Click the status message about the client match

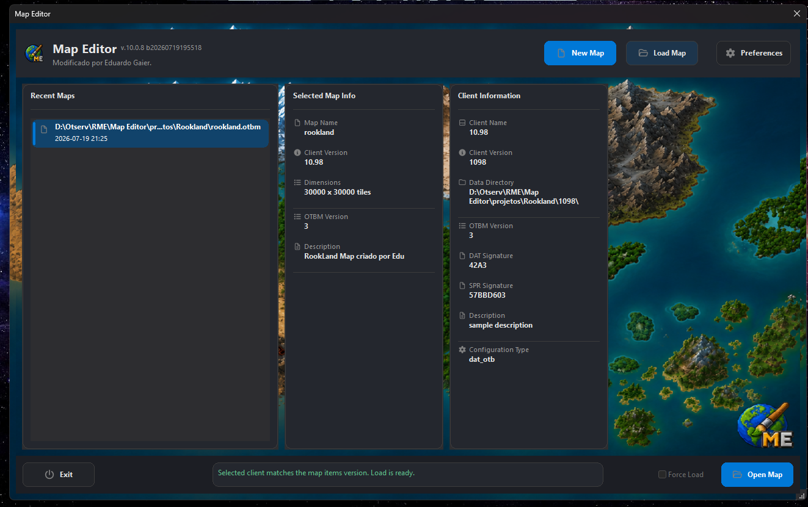tap(316, 473)
